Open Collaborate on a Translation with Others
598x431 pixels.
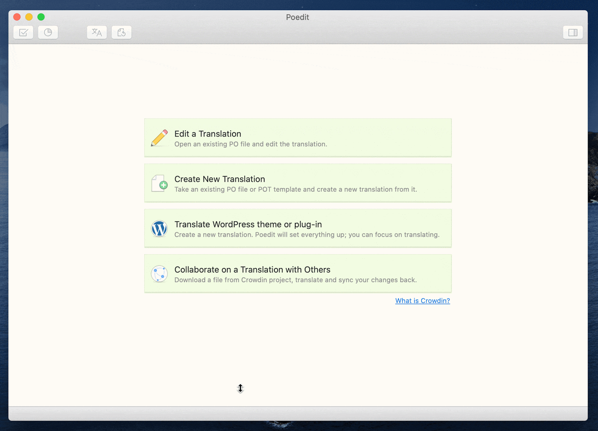coord(298,274)
